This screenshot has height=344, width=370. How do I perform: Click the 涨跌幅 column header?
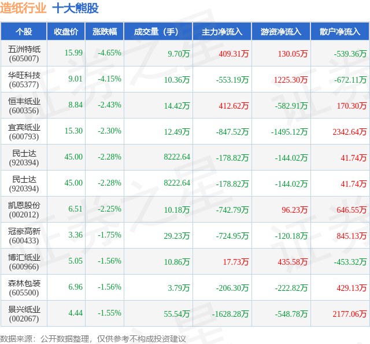105,31
